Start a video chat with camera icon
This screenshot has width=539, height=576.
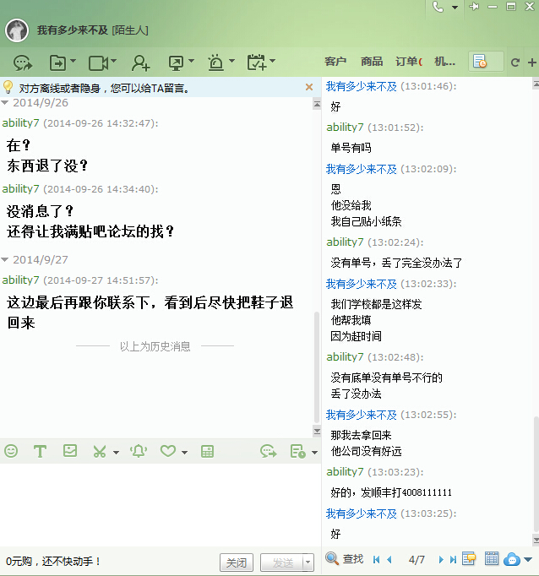tap(98, 63)
